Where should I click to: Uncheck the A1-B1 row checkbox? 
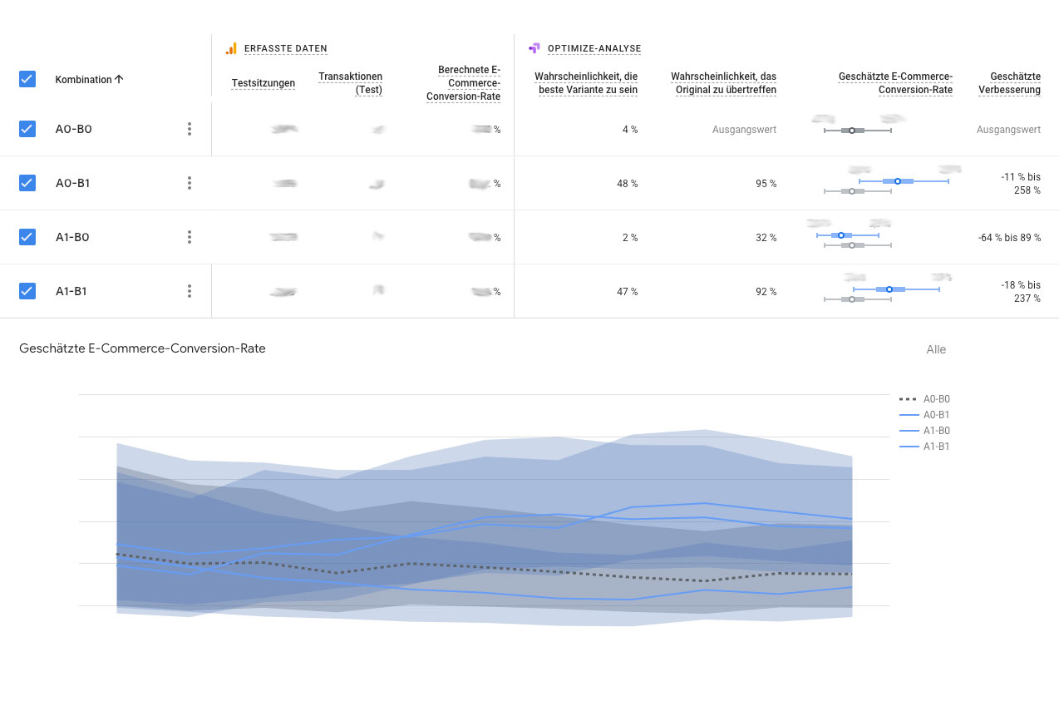pyautogui.click(x=27, y=291)
